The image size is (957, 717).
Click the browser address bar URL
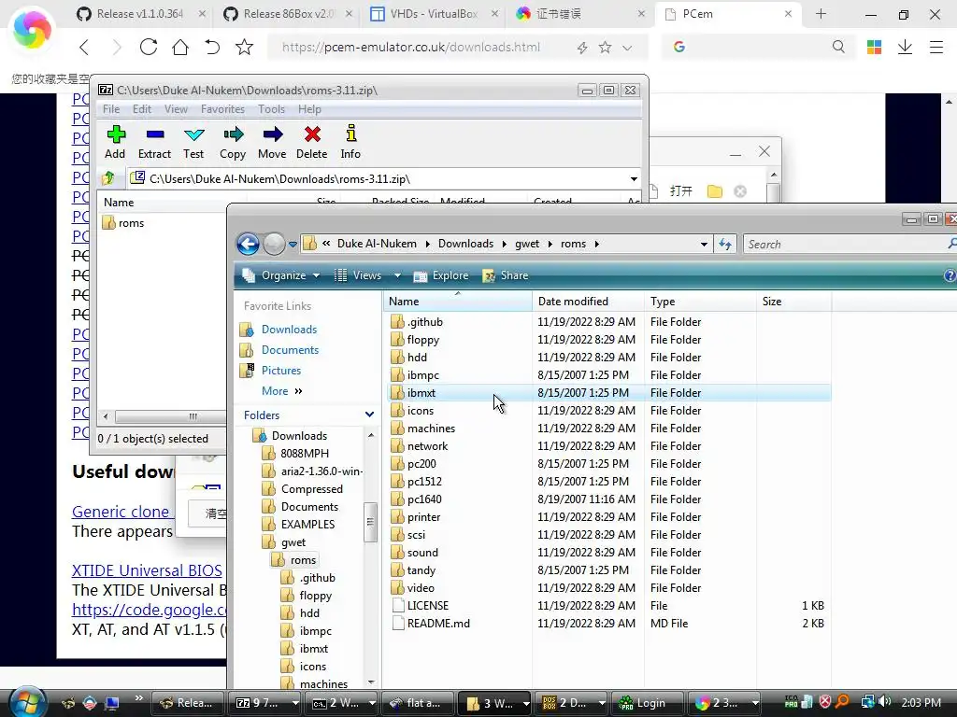(x=411, y=47)
